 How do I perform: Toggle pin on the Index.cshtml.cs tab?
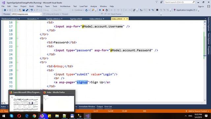click(104, 19)
